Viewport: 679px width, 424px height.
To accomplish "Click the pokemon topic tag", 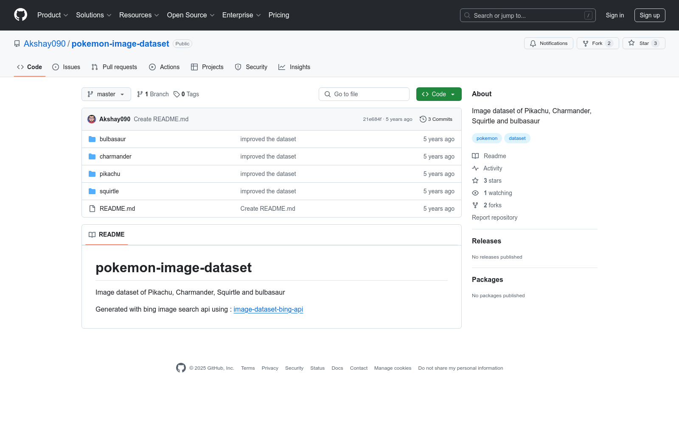I will pyautogui.click(x=487, y=138).
